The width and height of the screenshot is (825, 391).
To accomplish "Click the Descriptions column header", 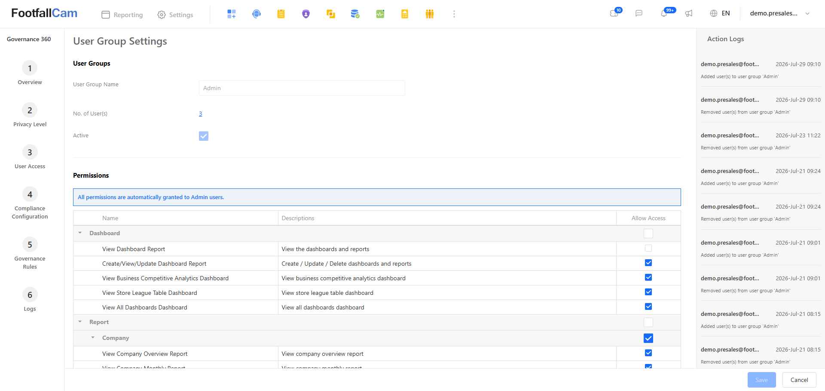I will [x=298, y=218].
